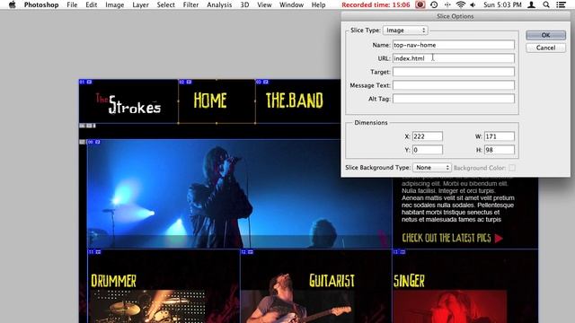
Task: Click slice 03 badge on THE.BAND
Action: coord(261,82)
